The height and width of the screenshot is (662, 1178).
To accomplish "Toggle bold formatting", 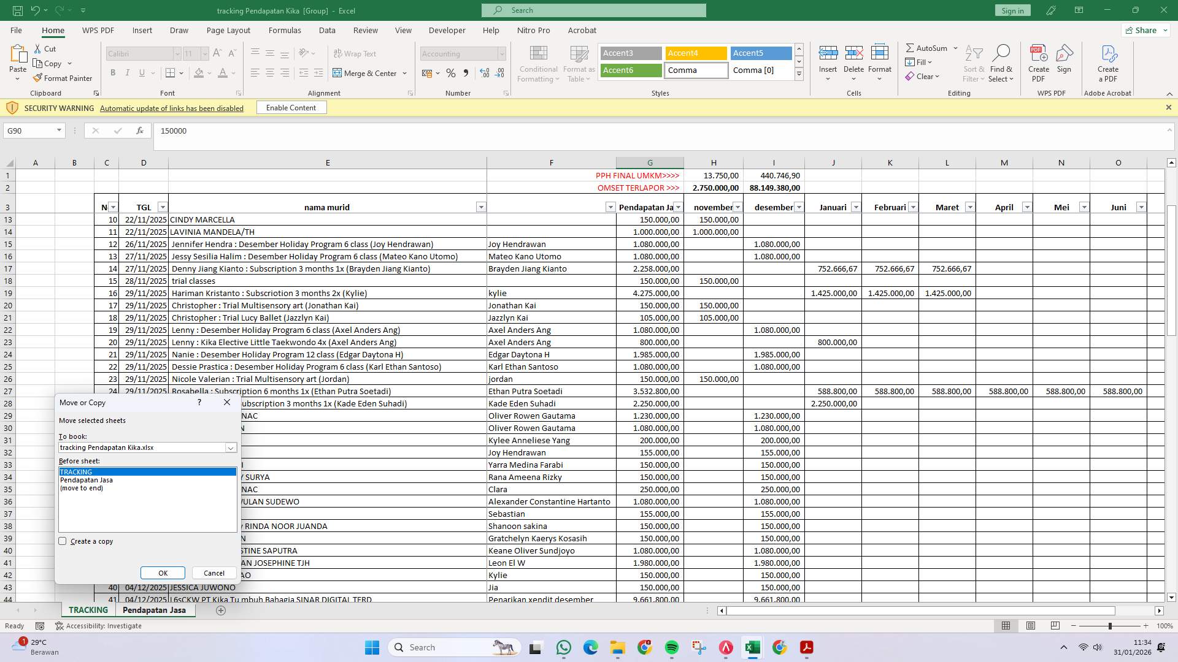I will coord(113,72).
